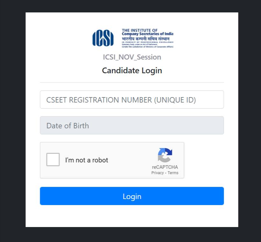Image resolution: width=261 pixels, height=242 pixels.
Task: Click the "Candidate Login" title
Action: pos(132,70)
